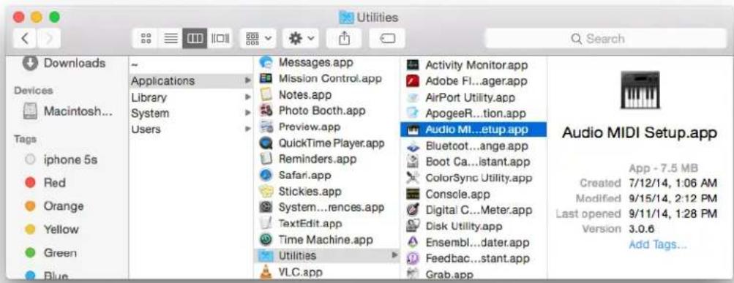This screenshot has width=734, height=283.
Task: Click the Utilities folder icon in title bar
Action: tap(346, 18)
